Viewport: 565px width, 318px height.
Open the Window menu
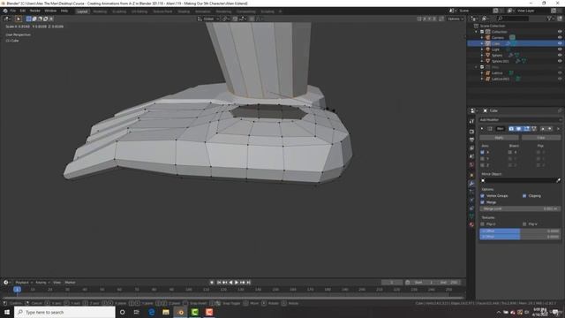(x=50, y=11)
